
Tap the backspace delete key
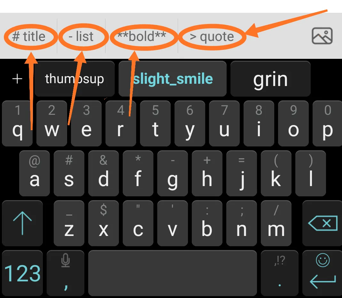click(x=323, y=223)
